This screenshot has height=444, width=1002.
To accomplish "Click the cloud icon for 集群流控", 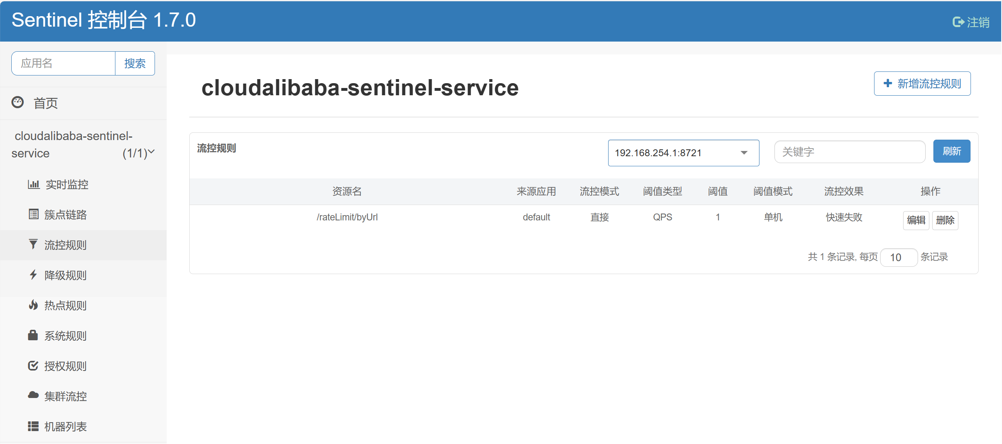I will pyautogui.click(x=33, y=395).
